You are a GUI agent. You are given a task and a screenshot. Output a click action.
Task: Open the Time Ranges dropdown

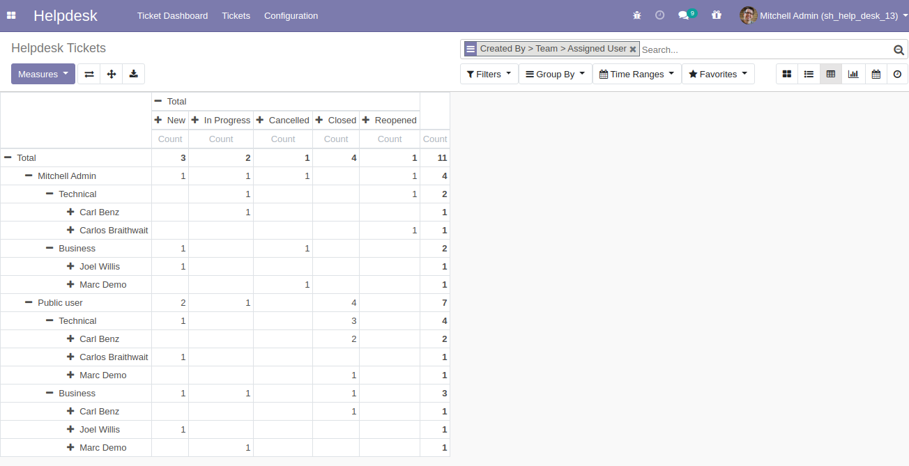(637, 74)
